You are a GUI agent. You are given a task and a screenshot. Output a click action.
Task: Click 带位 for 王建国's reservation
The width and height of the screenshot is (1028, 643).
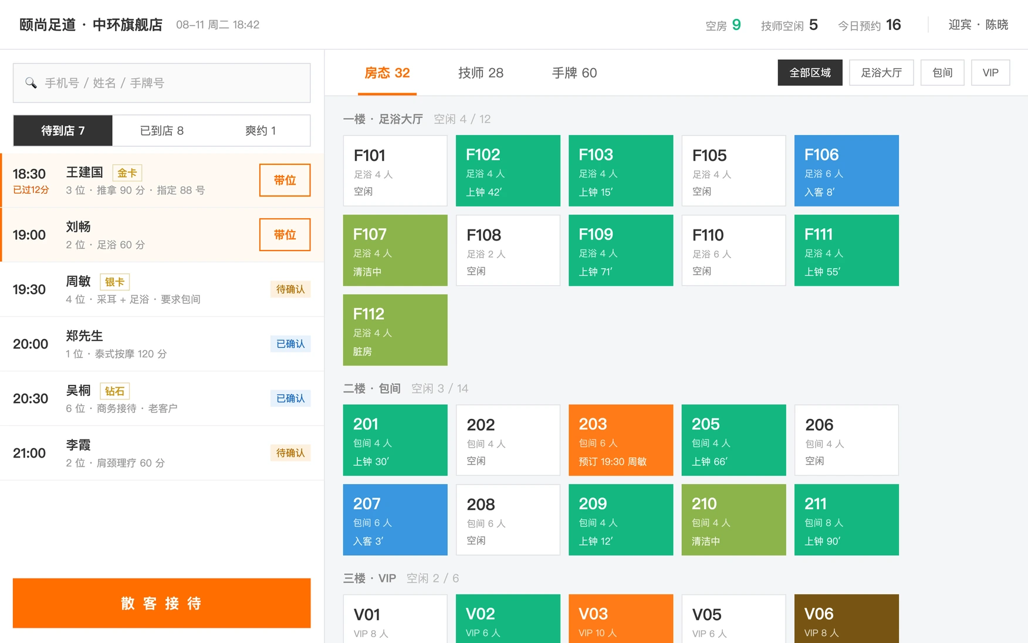click(285, 180)
